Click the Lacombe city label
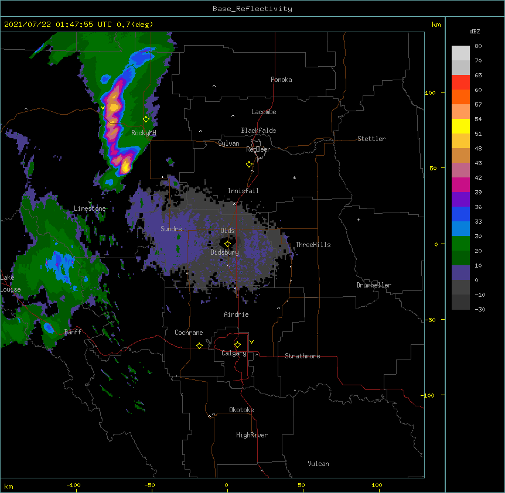 [x=264, y=112]
